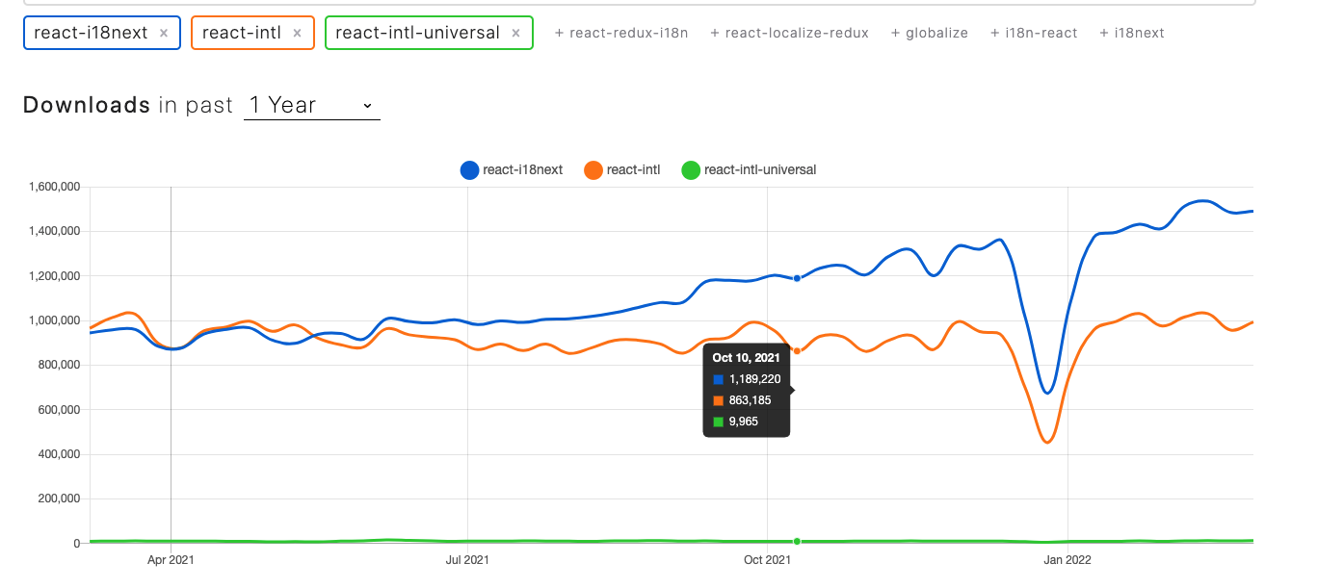Add globalize package suggestion
Screen dimensions: 1344x588
tap(929, 34)
